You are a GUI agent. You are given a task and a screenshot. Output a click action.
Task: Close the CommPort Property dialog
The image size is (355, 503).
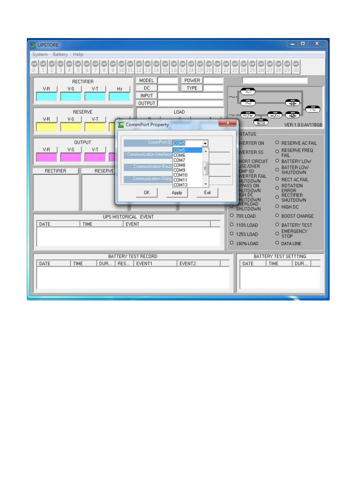click(x=228, y=123)
